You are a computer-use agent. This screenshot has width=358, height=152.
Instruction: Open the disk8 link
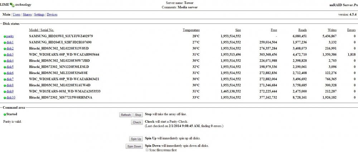click(x=10, y=85)
